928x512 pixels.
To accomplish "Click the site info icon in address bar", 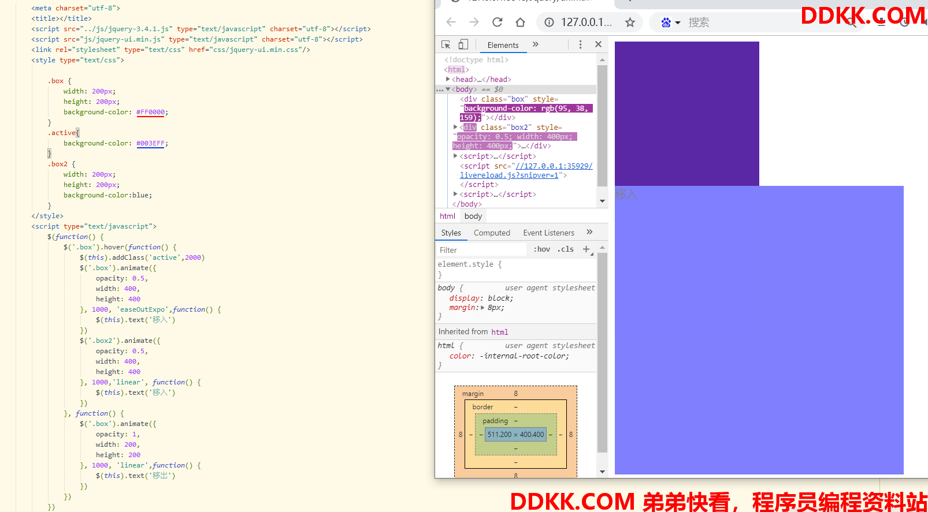I will 549,22.
